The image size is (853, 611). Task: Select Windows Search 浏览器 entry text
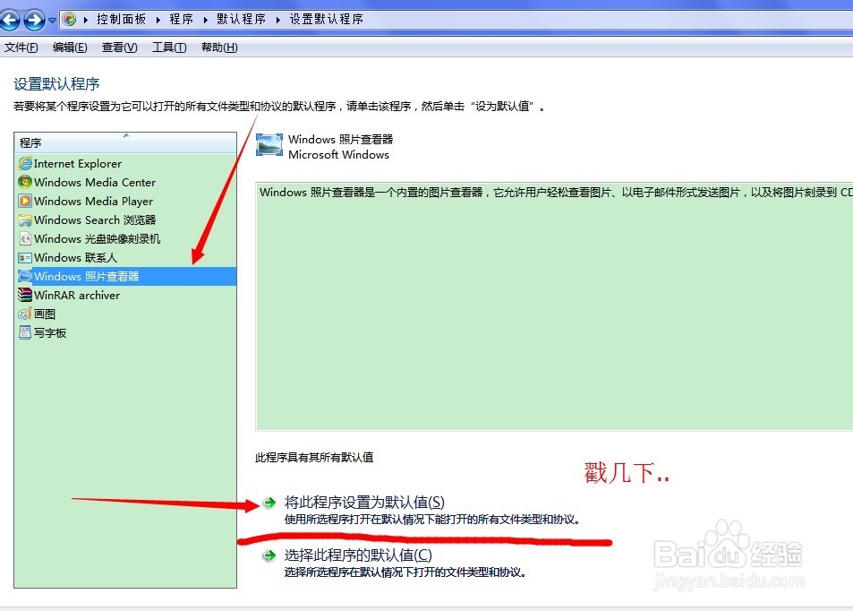click(x=95, y=220)
